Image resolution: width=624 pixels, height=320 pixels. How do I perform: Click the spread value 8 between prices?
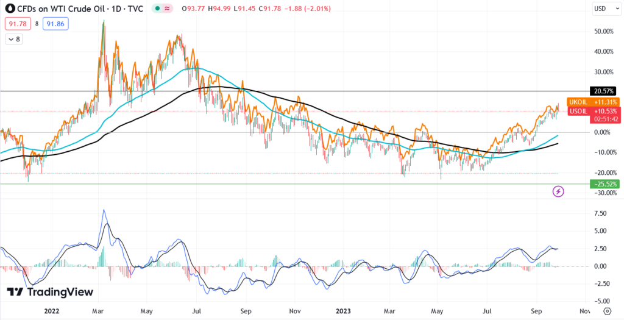(x=37, y=24)
